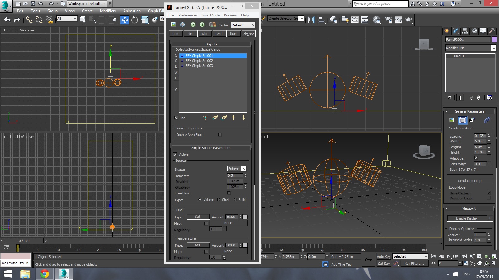Screen dimensions: 499x280
Task: Select the Move tool in main toolbar
Action: 125,20
